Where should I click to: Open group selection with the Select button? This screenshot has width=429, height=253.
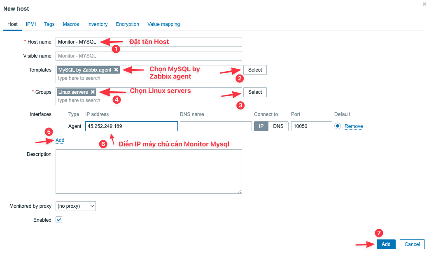click(x=254, y=92)
